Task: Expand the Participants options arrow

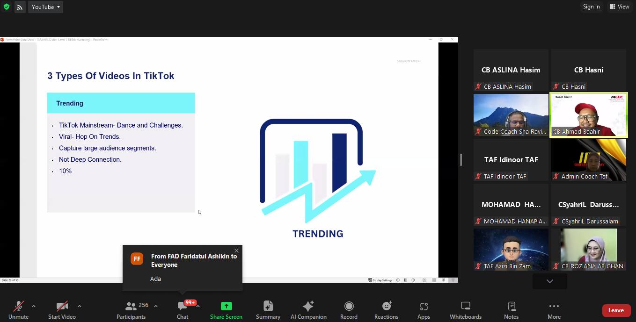Action: pyautogui.click(x=156, y=306)
